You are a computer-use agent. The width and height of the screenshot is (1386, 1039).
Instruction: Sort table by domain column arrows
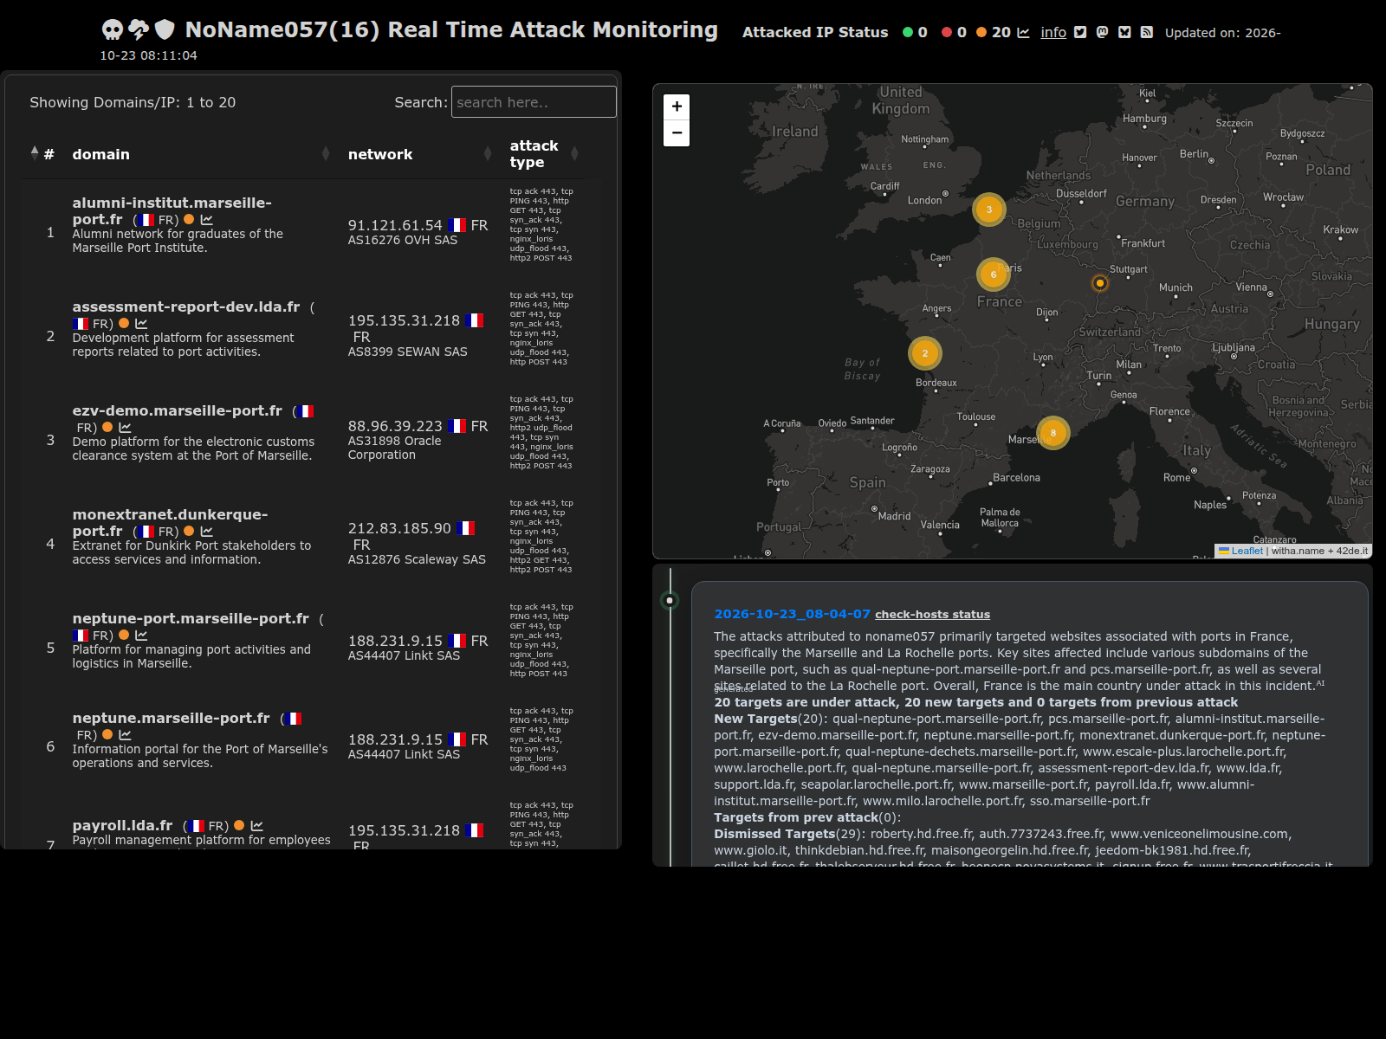pyautogui.click(x=326, y=154)
